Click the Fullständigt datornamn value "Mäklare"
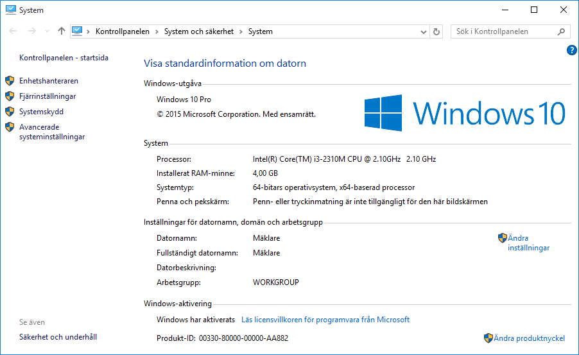This screenshot has height=355, width=579. click(266, 253)
